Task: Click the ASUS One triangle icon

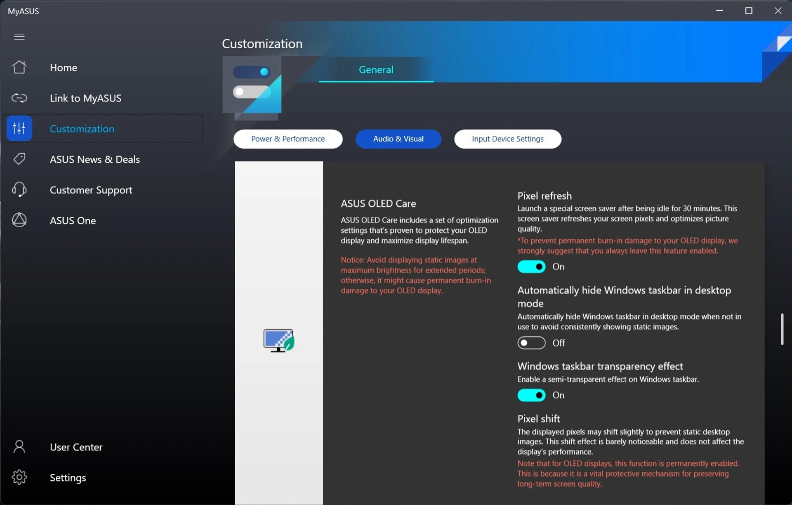Action: [19, 220]
